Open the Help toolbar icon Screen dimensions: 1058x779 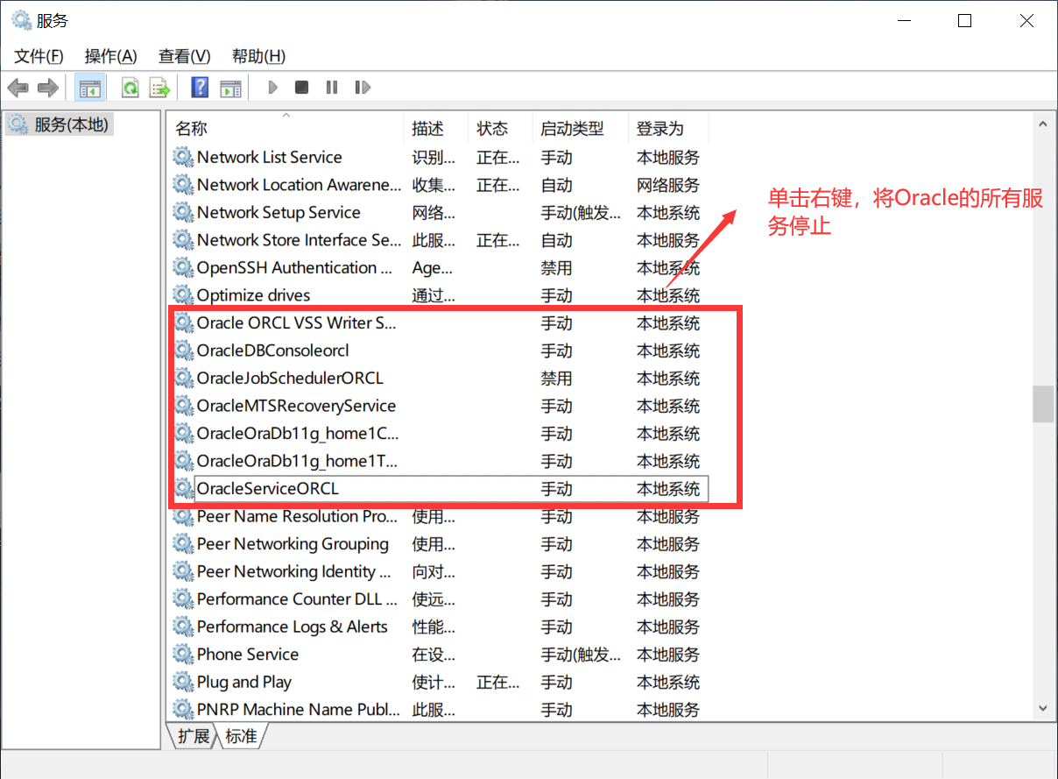200,88
